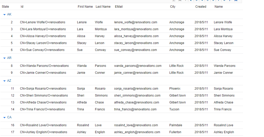Click the Little Rock city for Wanda Parsons
The image size is (264, 137).
pos(177,66)
